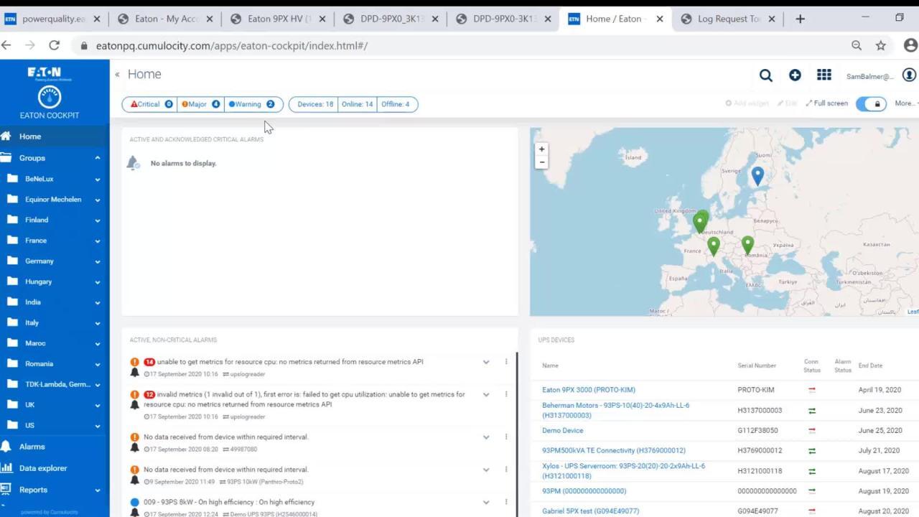This screenshot has height=517, width=919.
Task: Click the browser reload icon
Action: coord(54,45)
